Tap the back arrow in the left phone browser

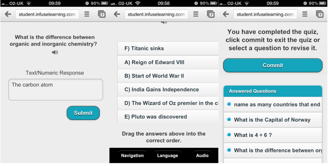tap(8, 14)
